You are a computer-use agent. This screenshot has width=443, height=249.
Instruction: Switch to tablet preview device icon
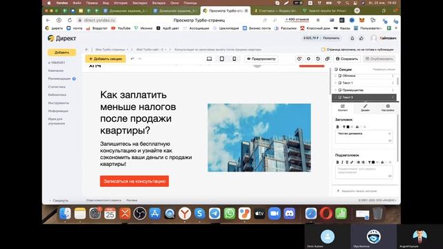(221, 59)
